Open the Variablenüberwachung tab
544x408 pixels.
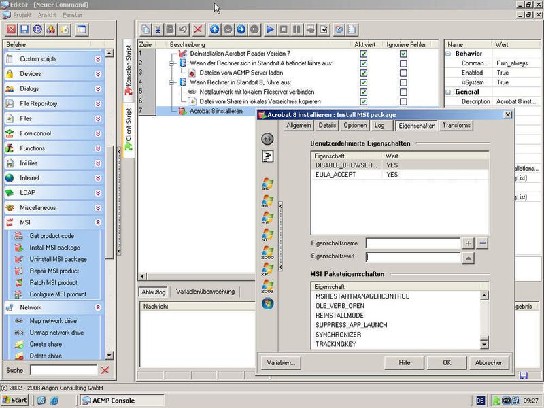pyautogui.click(x=205, y=292)
